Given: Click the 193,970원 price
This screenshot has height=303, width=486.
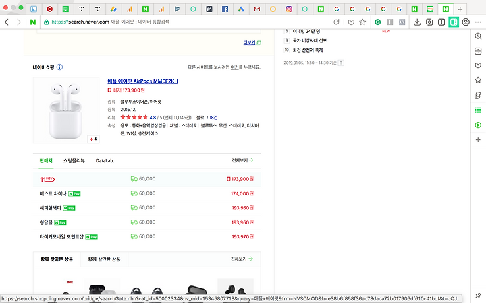Looking at the screenshot, I should tap(243, 237).
